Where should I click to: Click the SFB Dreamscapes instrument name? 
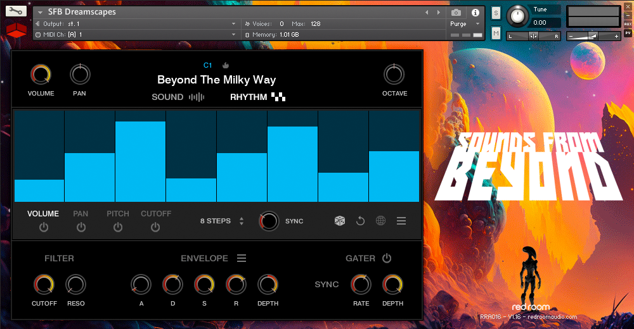pyautogui.click(x=82, y=12)
